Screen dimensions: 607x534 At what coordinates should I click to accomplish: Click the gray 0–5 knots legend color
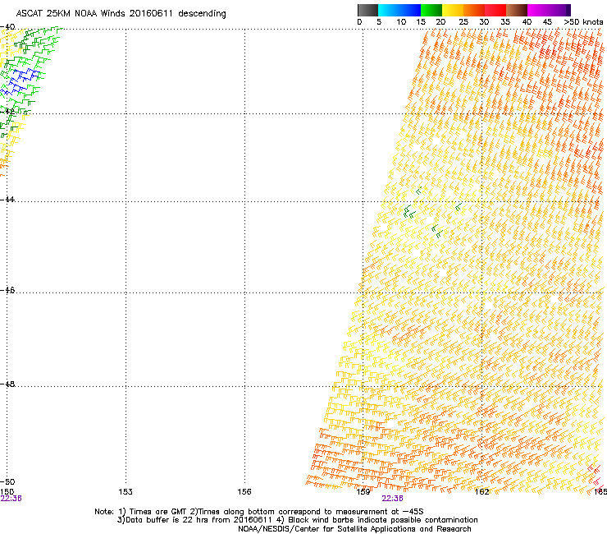(x=367, y=10)
